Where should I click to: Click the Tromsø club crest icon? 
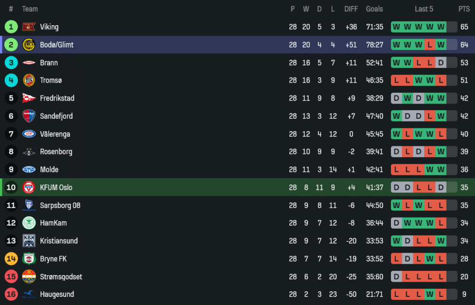click(29, 80)
